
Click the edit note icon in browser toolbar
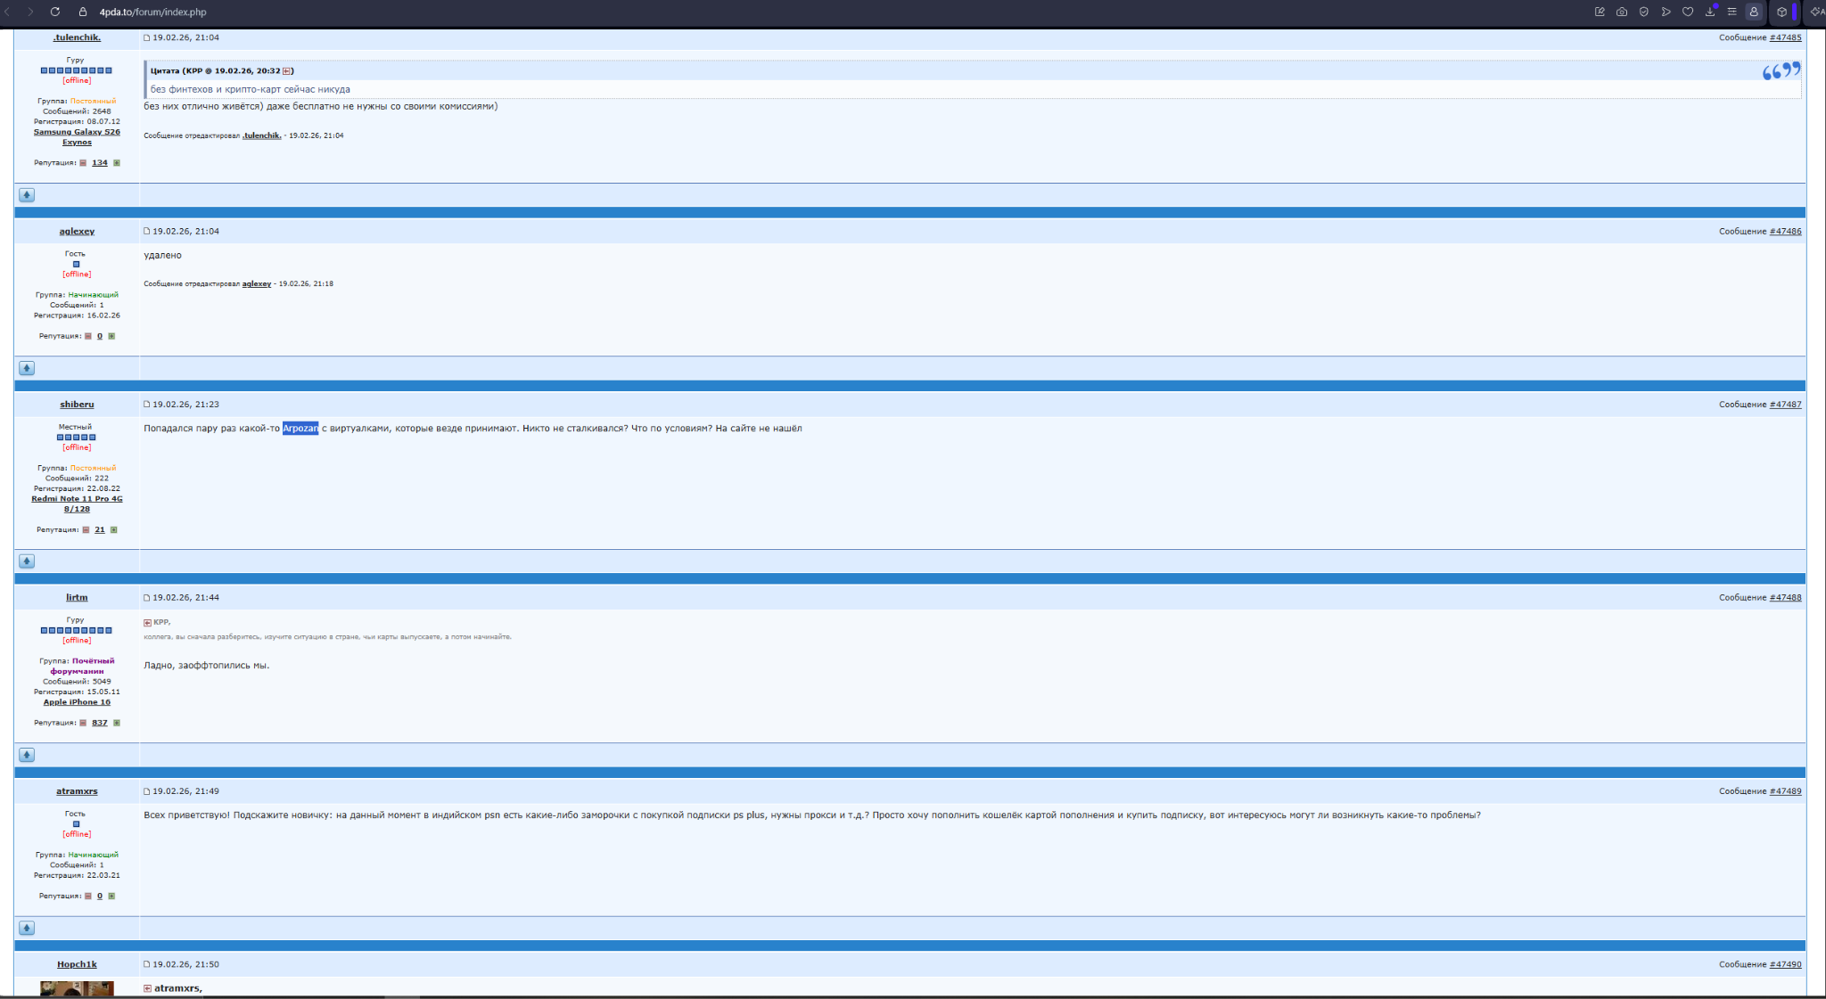(1600, 12)
